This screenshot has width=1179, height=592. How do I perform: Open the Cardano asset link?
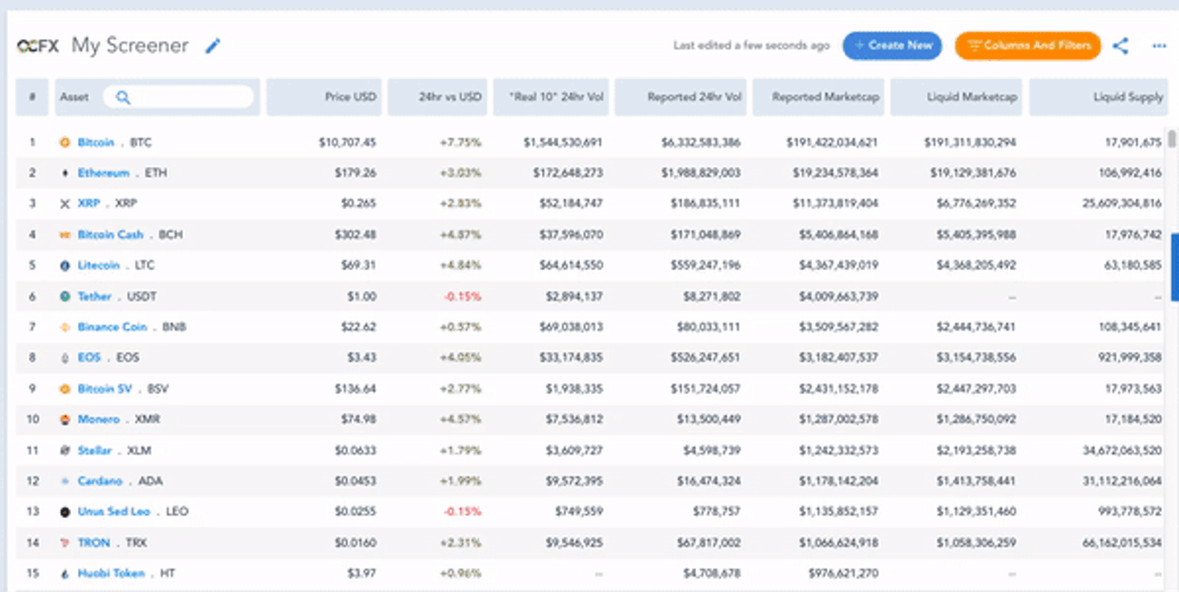[x=100, y=481]
